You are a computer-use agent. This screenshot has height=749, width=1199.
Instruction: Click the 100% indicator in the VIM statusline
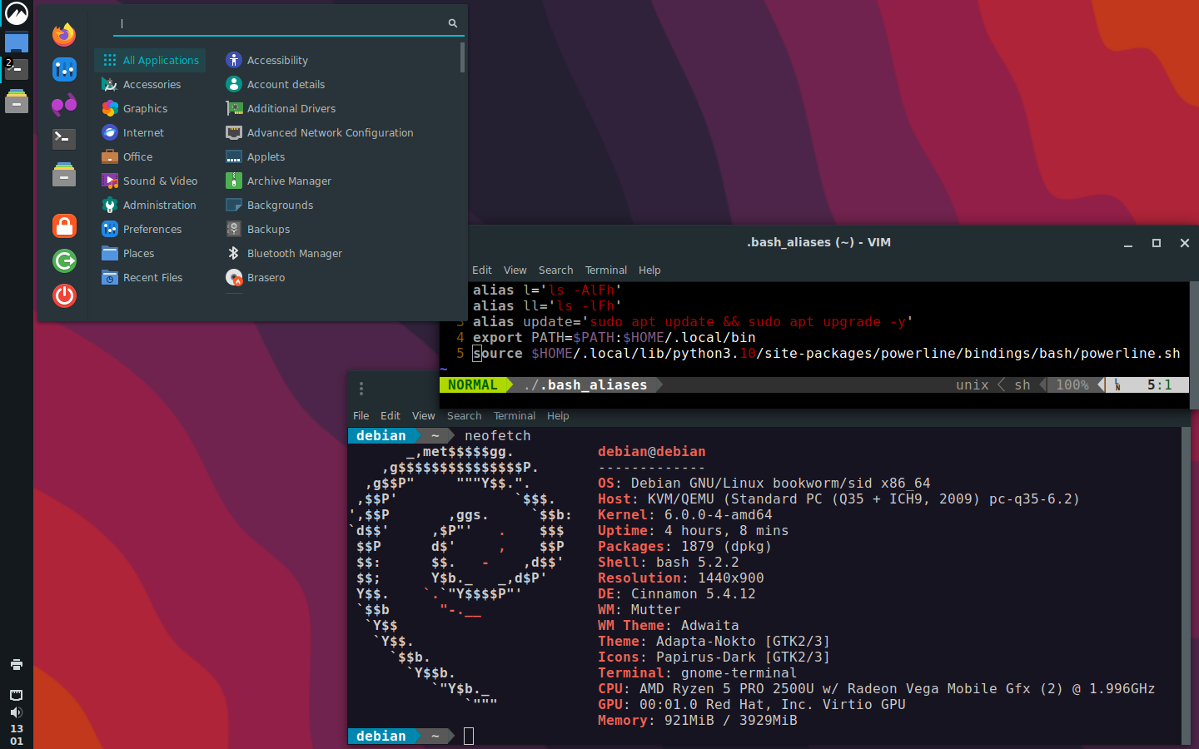1072,384
